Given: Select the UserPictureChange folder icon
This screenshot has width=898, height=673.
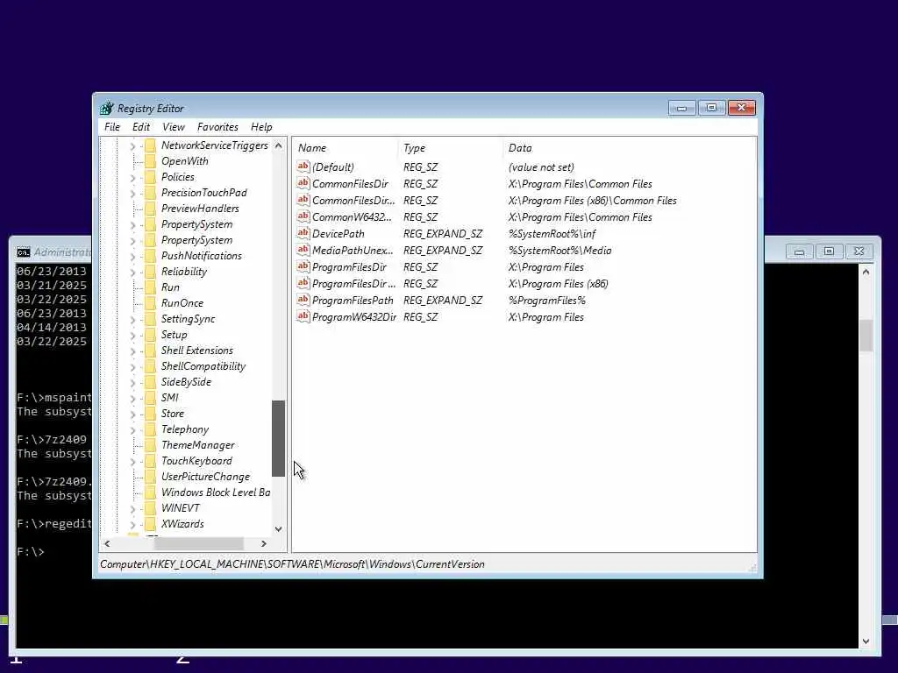Looking at the screenshot, I should point(150,477).
